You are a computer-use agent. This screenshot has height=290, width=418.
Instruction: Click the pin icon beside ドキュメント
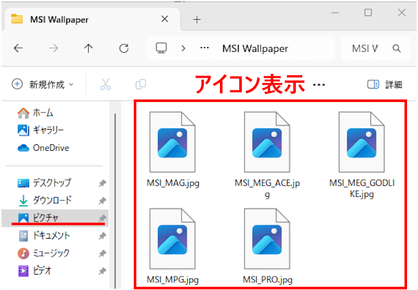pyautogui.click(x=102, y=235)
